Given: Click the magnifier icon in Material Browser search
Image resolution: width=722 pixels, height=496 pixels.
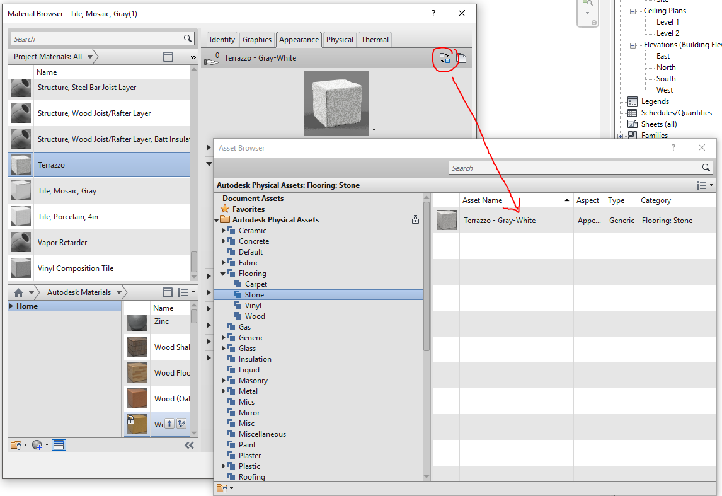Looking at the screenshot, I should 187,38.
